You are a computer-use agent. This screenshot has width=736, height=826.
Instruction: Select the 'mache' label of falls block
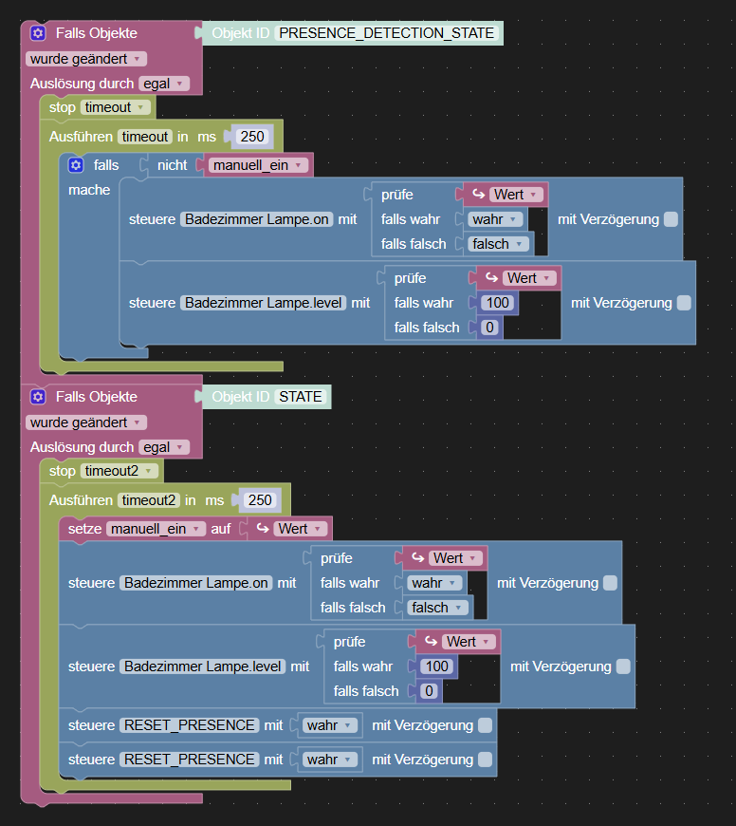tap(89, 190)
